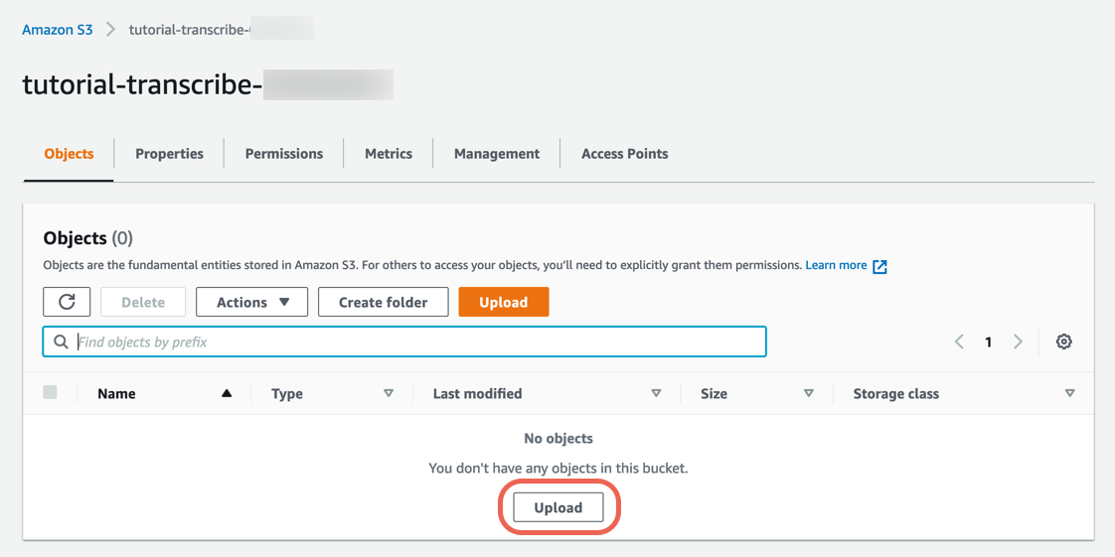The height and width of the screenshot is (557, 1115).
Task: Open the Management tab
Action: tap(496, 154)
